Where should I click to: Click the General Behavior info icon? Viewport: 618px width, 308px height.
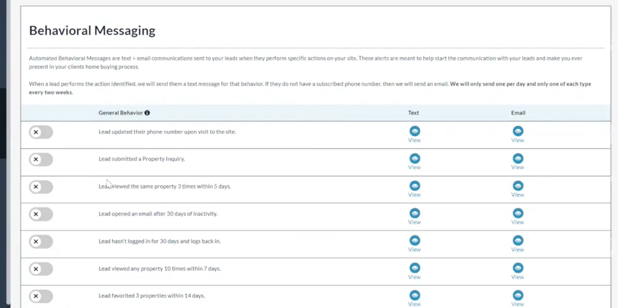[147, 113]
